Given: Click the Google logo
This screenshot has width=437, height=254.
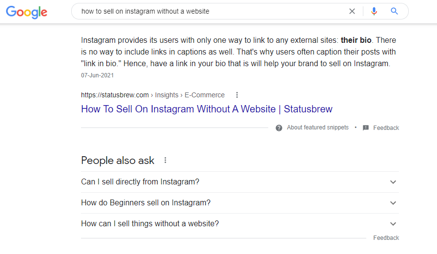Looking at the screenshot, I should tap(27, 12).
